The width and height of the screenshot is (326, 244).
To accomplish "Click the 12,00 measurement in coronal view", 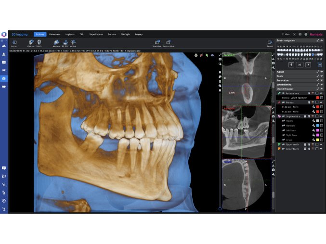I will point(232,93).
